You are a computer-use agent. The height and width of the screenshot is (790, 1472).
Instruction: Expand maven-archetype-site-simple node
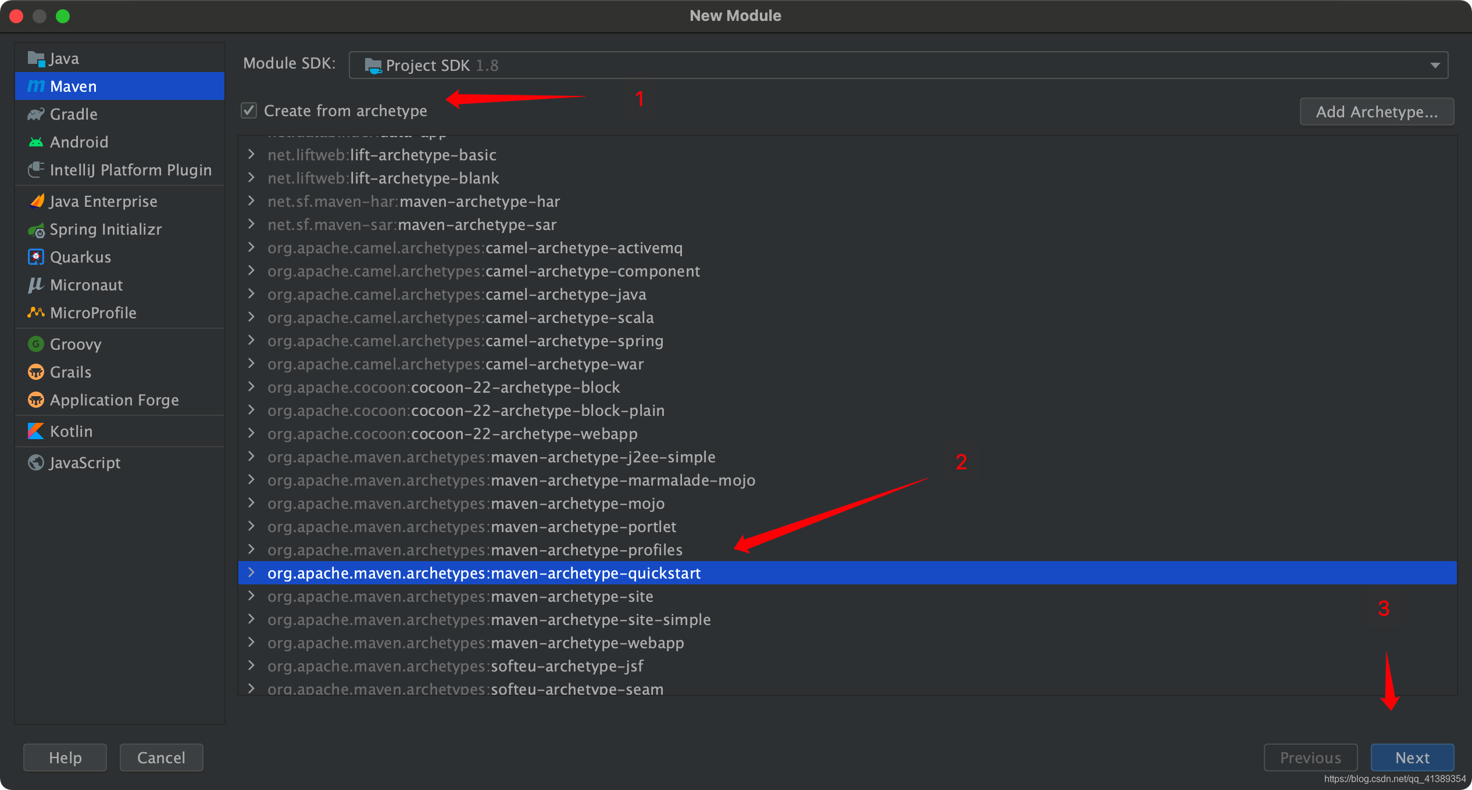[x=251, y=619]
